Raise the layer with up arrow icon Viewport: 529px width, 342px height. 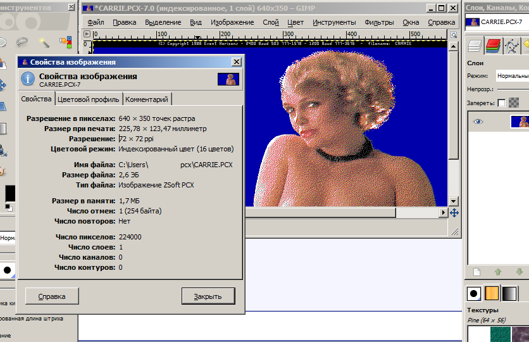(x=498, y=272)
